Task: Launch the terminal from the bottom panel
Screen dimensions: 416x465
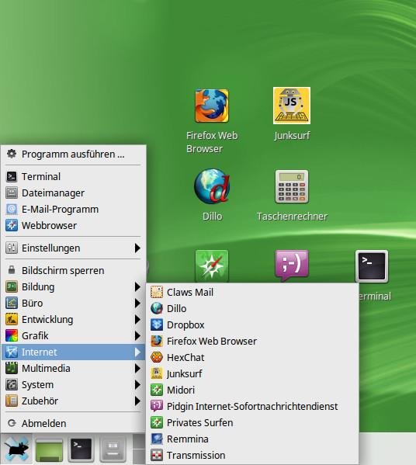Action: 81,449
